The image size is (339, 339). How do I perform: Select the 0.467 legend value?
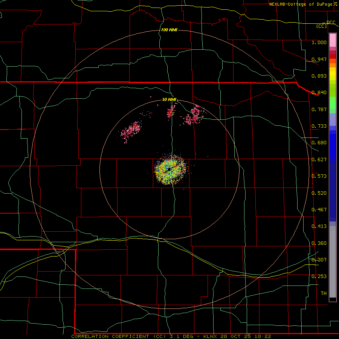pos(319,210)
